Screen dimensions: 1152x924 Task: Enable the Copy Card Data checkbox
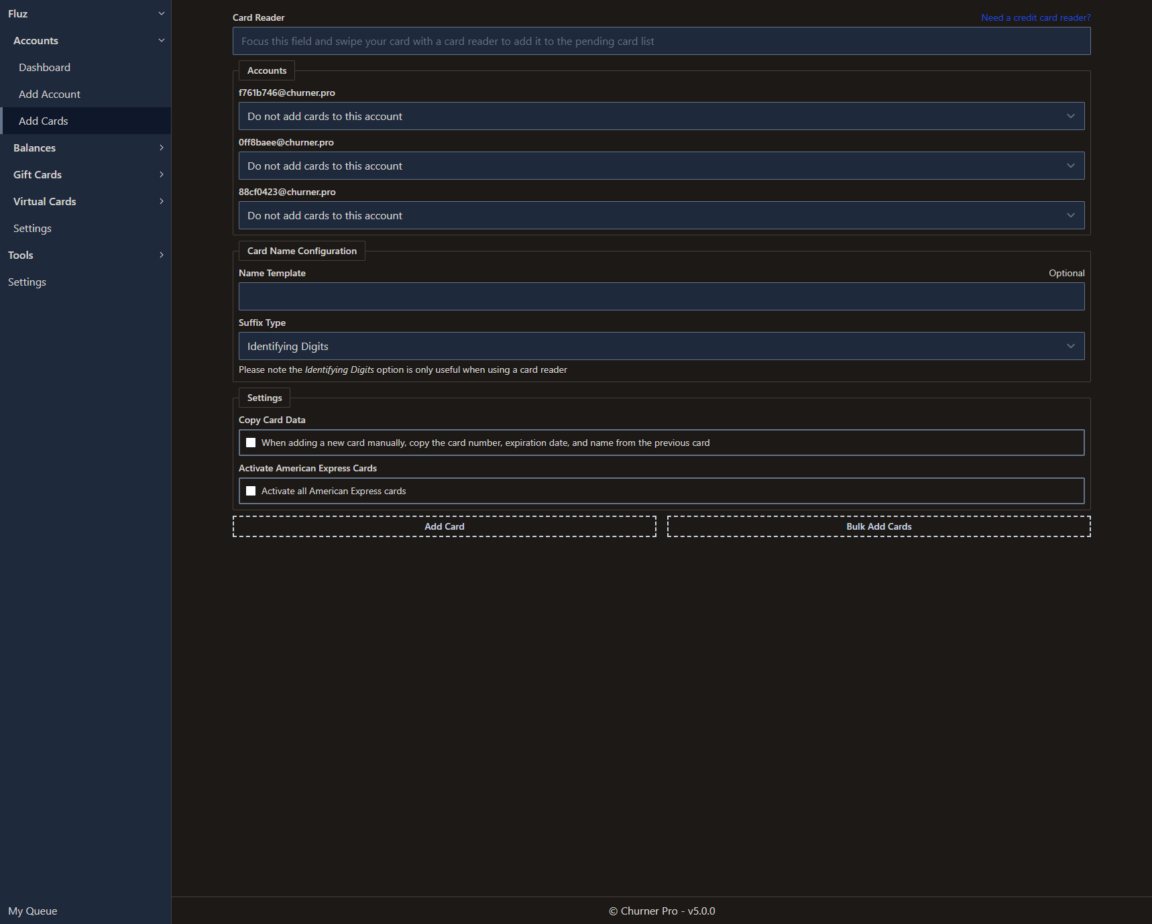251,443
